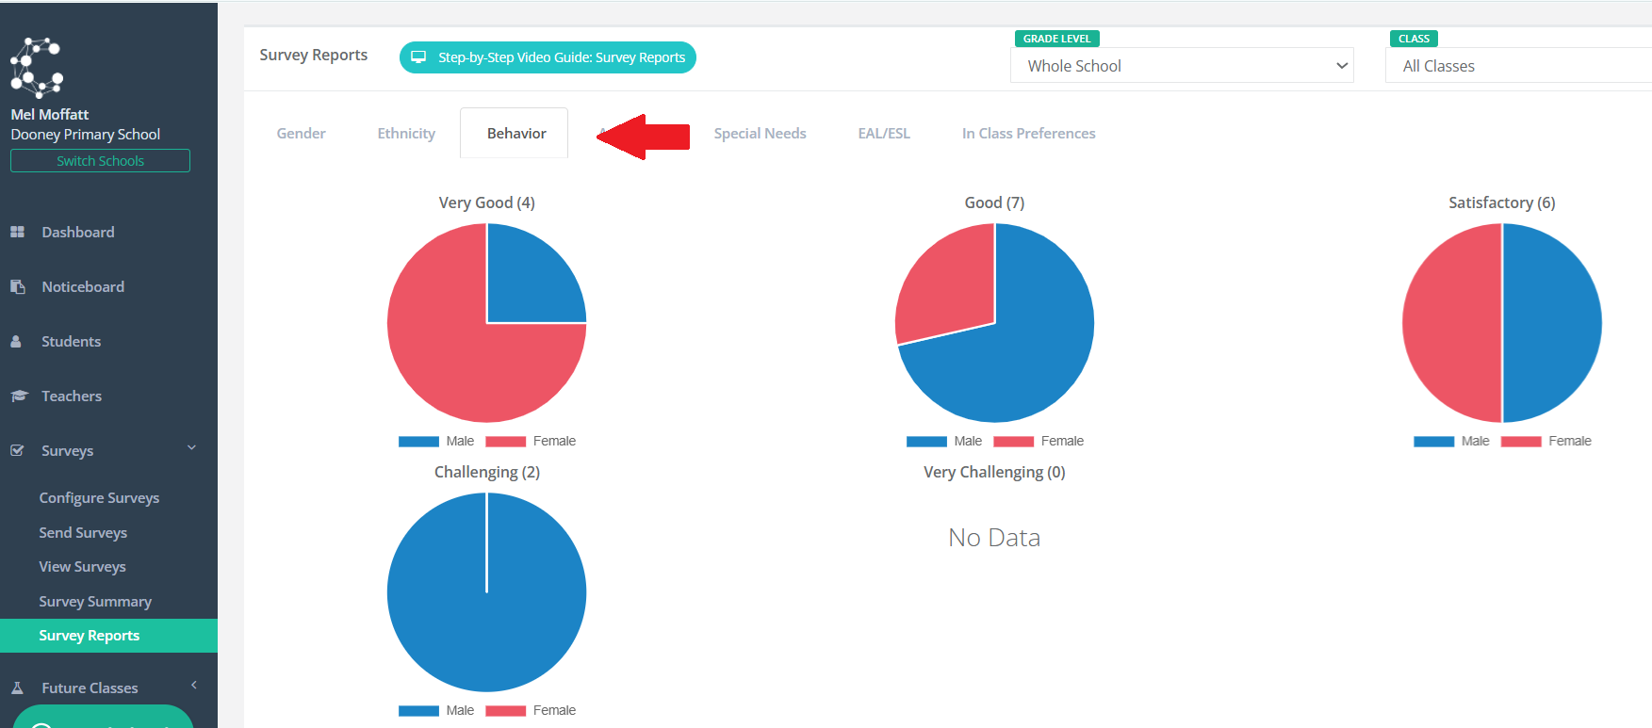Viewport: 1652px width, 728px height.
Task: Click the Future Classes flask icon
Action: tap(17, 688)
